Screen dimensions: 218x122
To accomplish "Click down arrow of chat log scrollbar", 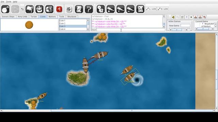I will tap(164, 26).
